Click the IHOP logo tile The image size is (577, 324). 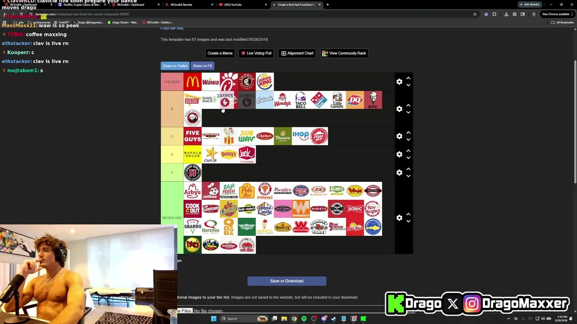point(301,136)
